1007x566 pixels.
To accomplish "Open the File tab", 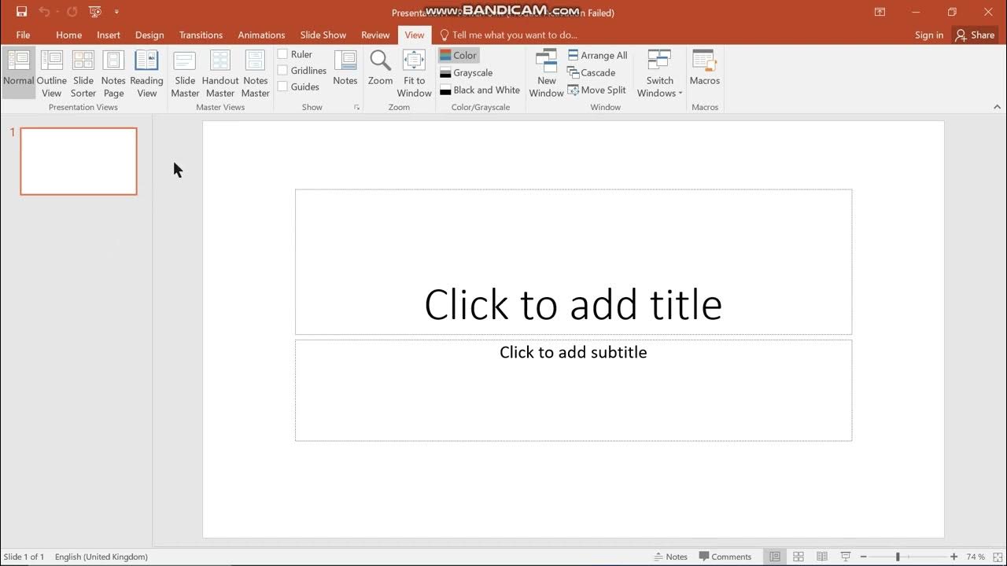I will (24, 35).
